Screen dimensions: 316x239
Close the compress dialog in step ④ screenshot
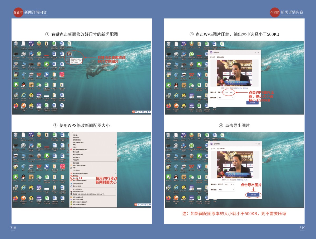tap(258, 144)
